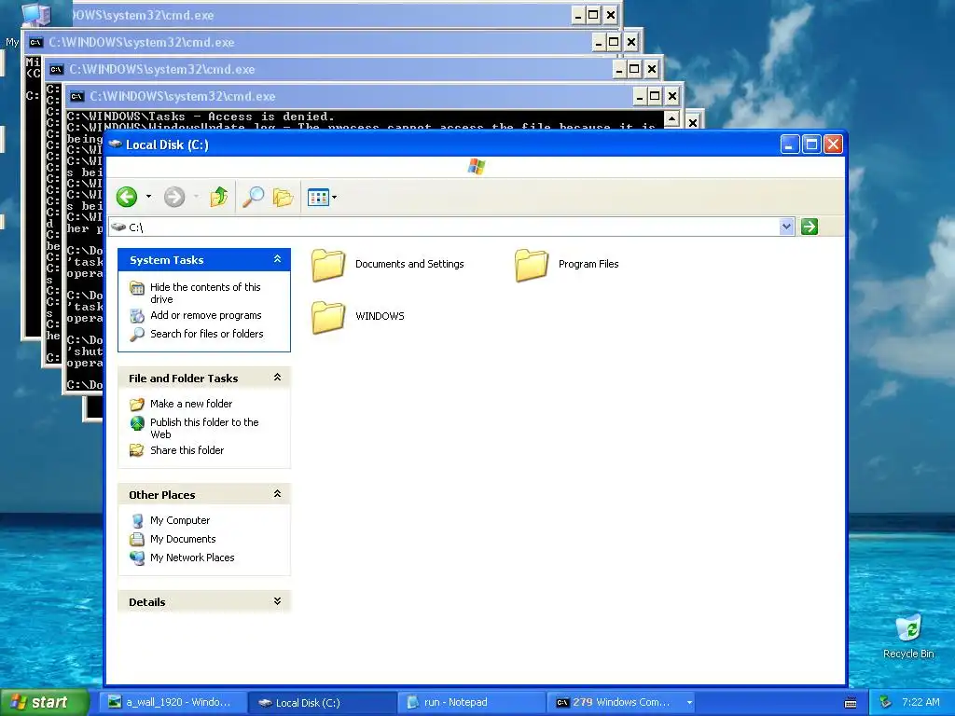Open the Views menu button
Viewport: 955px width, 716px height.
pos(322,198)
